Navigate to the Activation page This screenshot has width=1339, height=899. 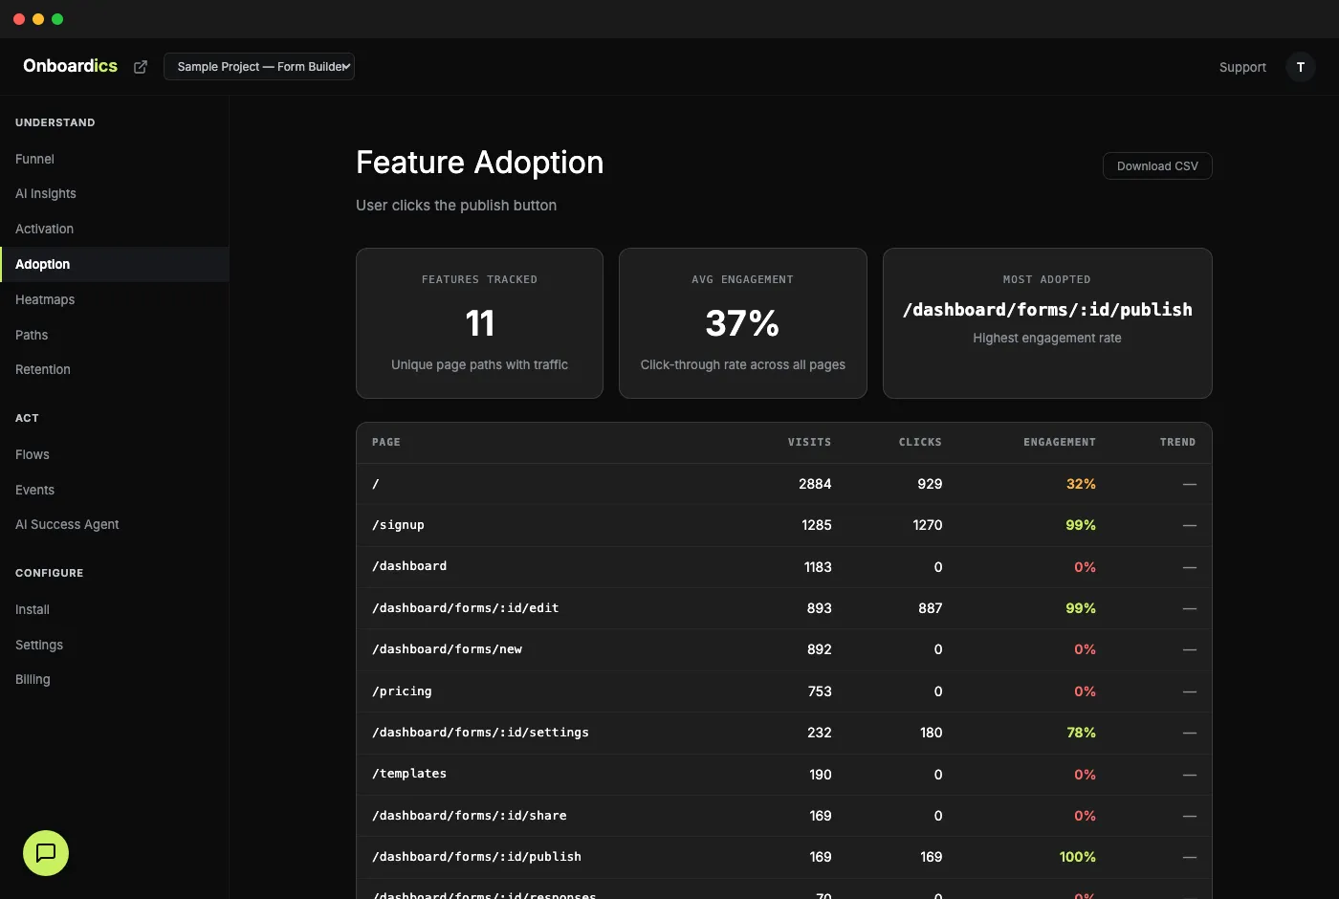44,229
